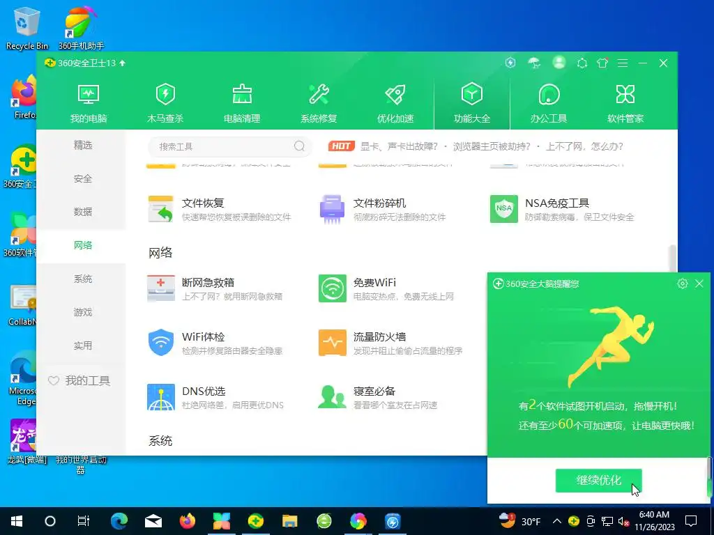Launch WiFi体检 shield icon
Image resolution: width=714 pixels, height=535 pixels.
click(161, 343)
